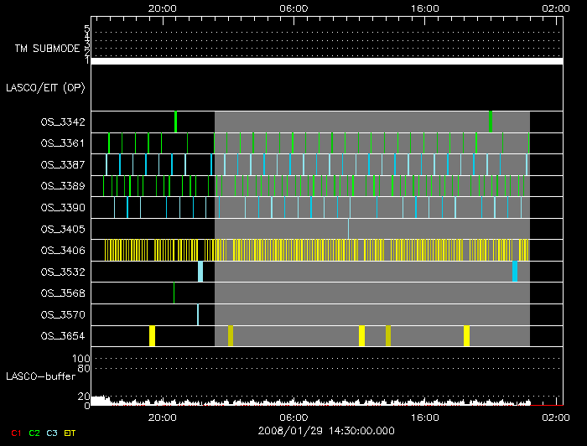Select the last yellow block in OS_3654 row

click(x=466, y=336)
